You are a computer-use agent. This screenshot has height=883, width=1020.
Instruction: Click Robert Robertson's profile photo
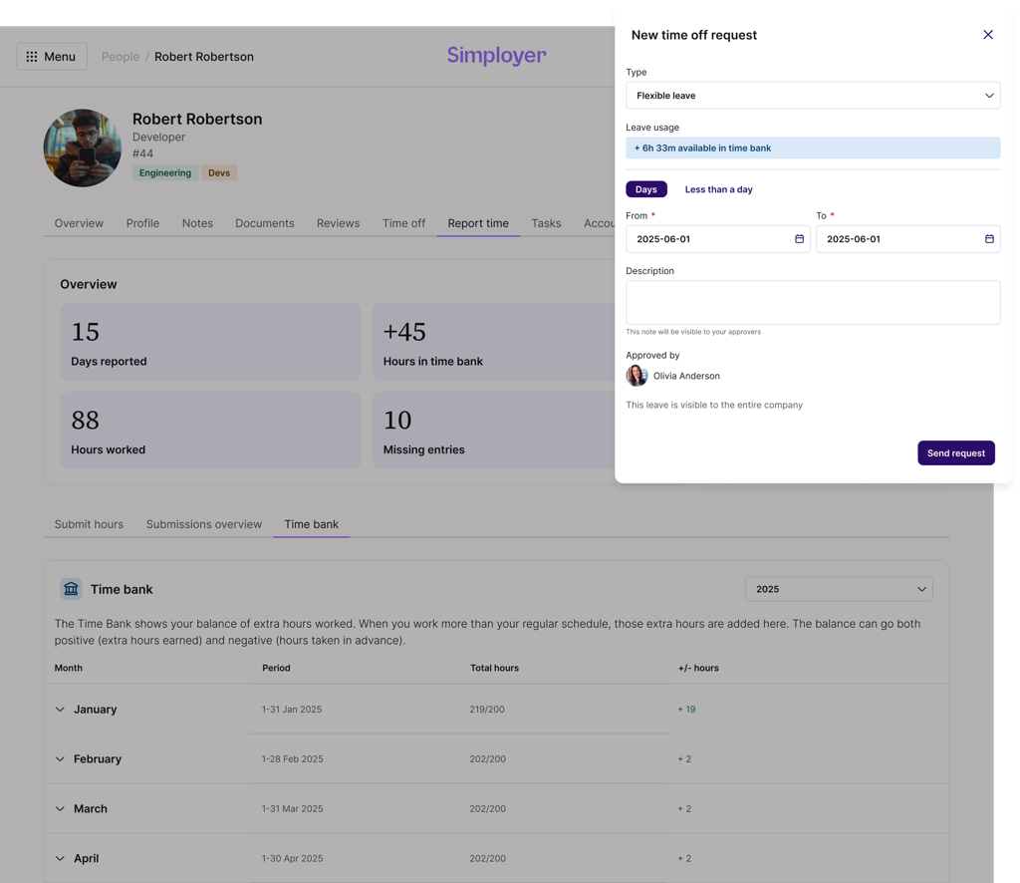tap(83, 147)
